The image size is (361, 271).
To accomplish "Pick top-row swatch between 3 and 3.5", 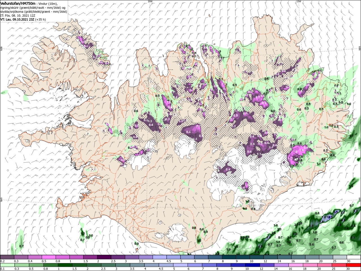I will [x=131, y=257].
